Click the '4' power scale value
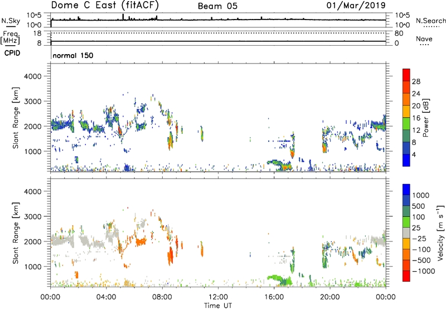The width and height of the screenshot is (446, 309). coord(414,154)
